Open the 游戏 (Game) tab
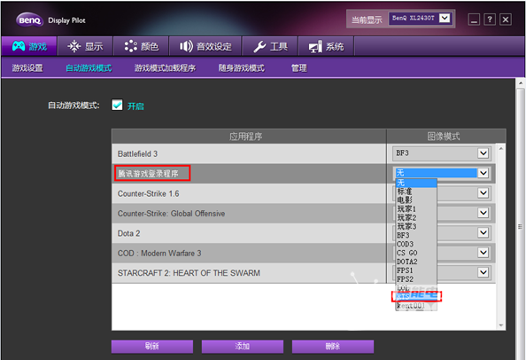The width and height of the screenshot is (526, 360). [29, 46]
